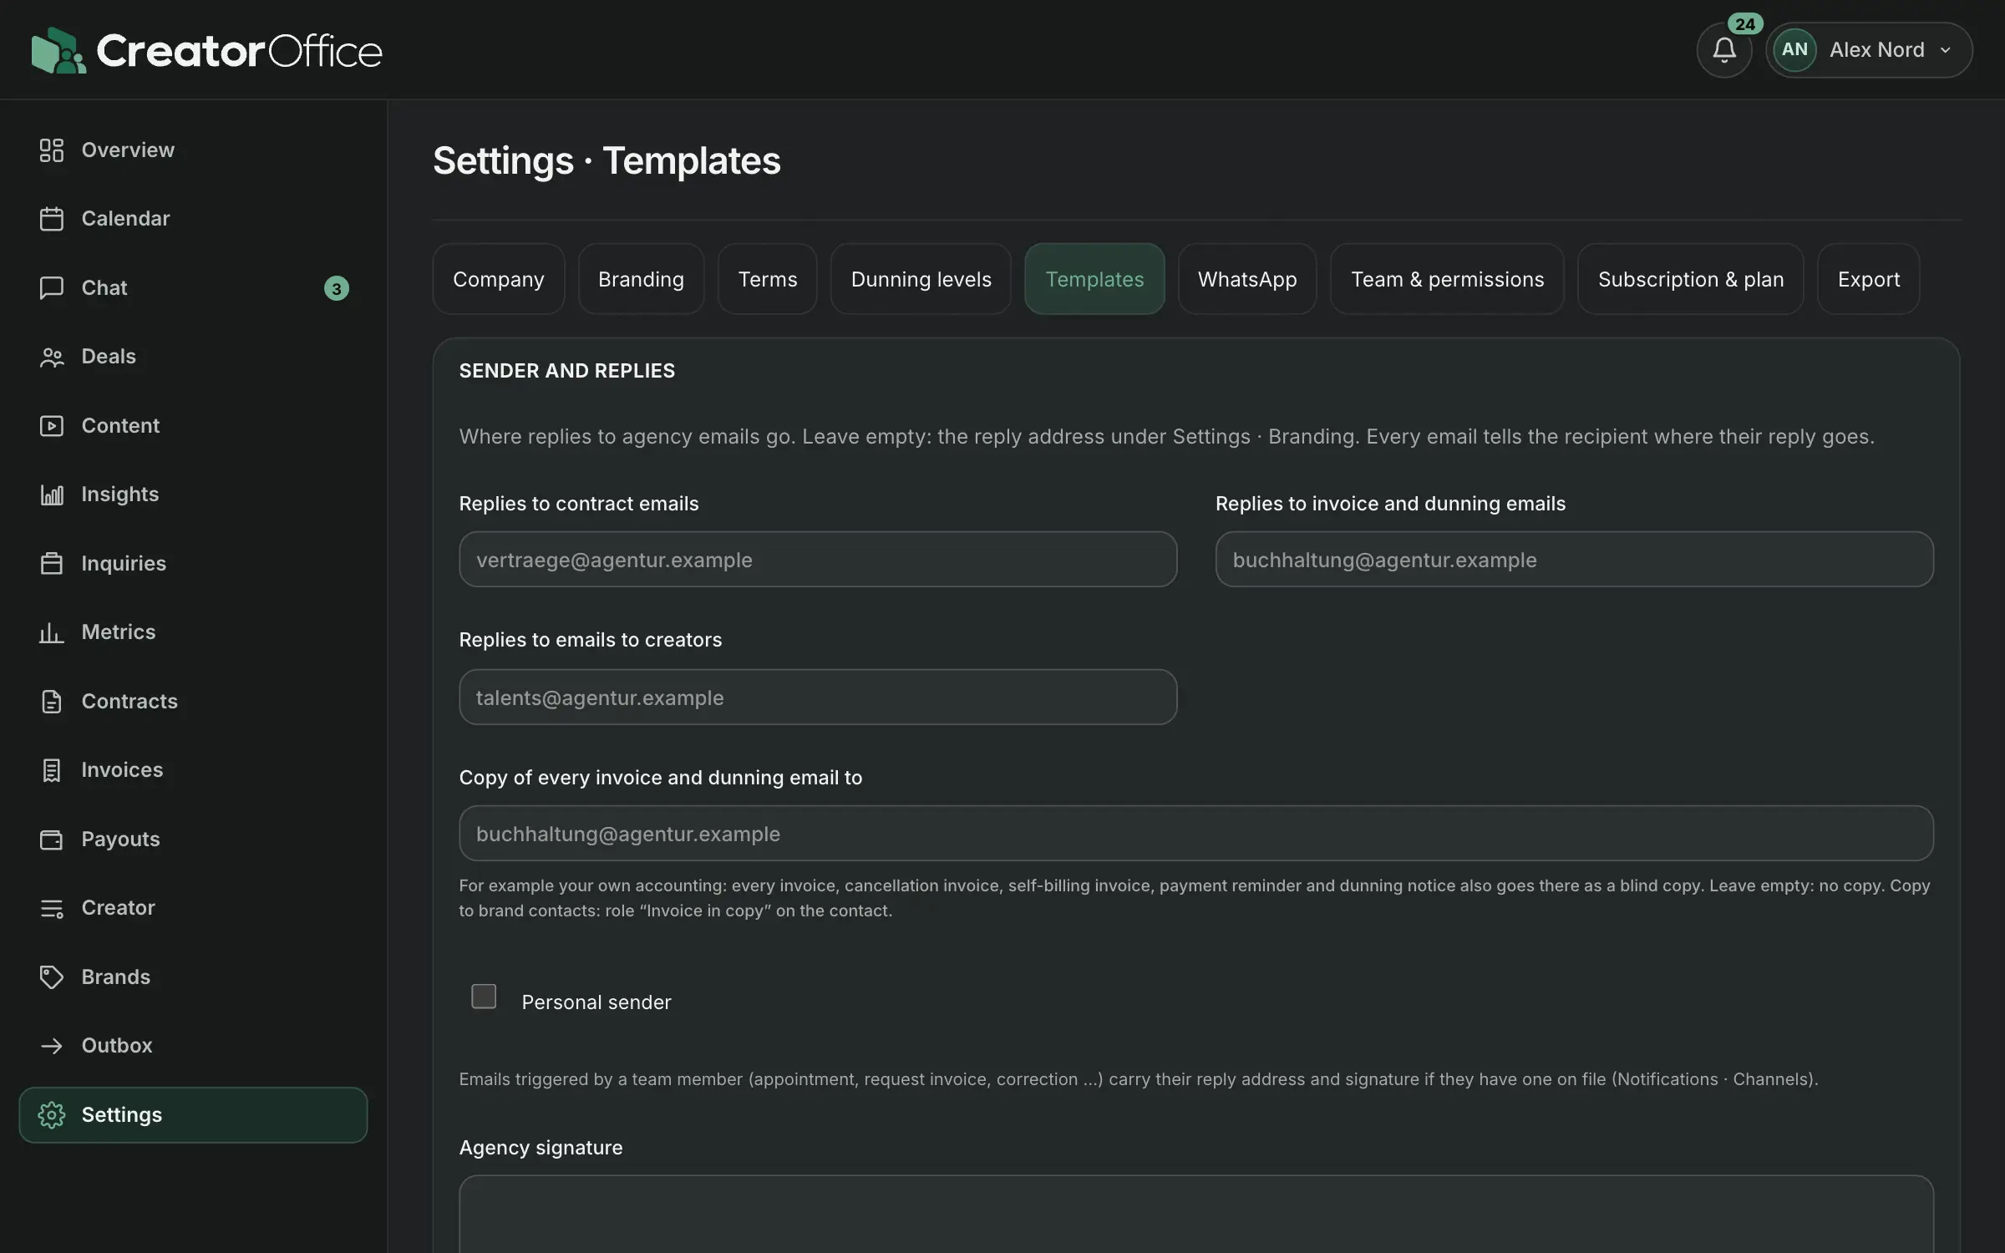
Task: Click the SENDER AND REPLIES heading
Action: [567, 371]
